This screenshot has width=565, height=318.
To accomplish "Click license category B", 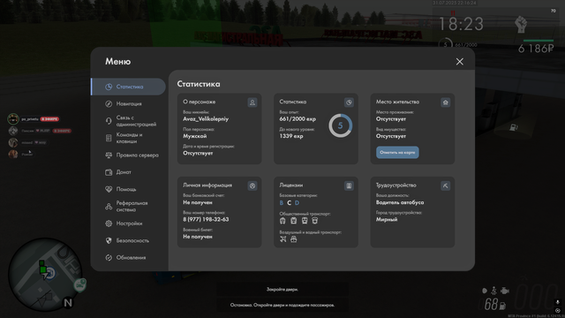I will tap(282, 203).
